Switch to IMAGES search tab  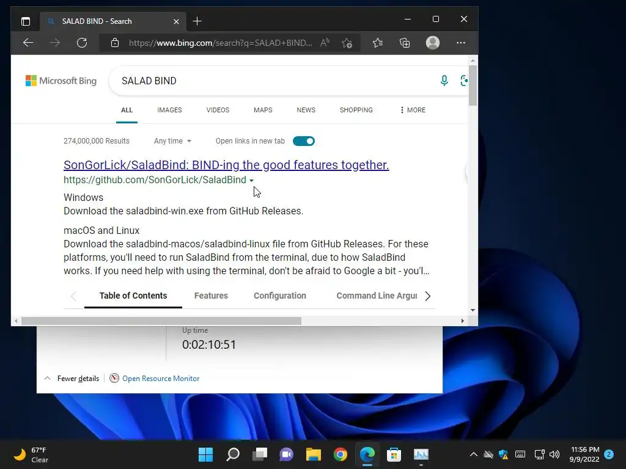point(169,110)
